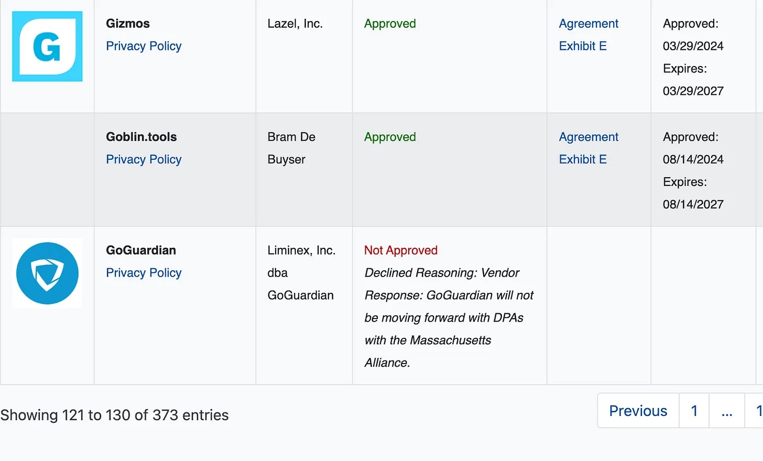The width and height of the screenshot is (763, 461).
Task: Click the Showing 121 to 130 entries text
Action: click(x=114, y=415)
